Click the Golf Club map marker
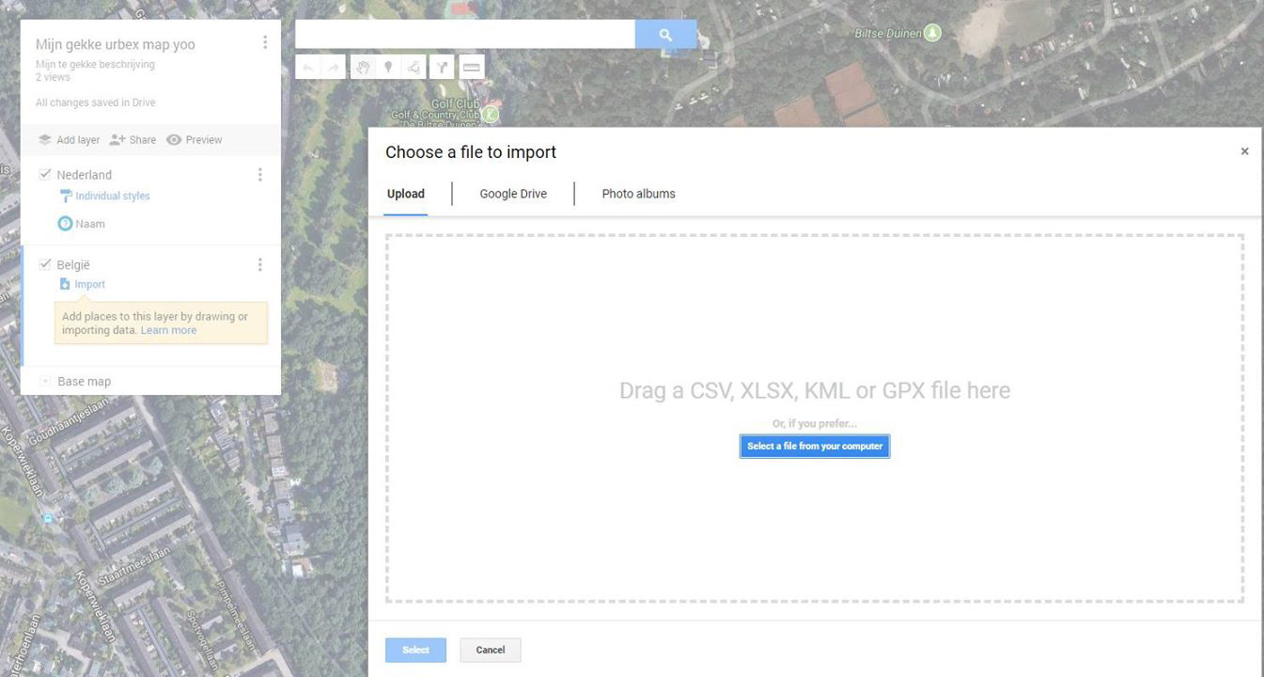The image size is (1264, 677). coord(490,115)
